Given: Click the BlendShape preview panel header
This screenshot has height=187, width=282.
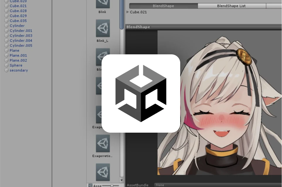Looking at the screenshot, I should point(204,27).
